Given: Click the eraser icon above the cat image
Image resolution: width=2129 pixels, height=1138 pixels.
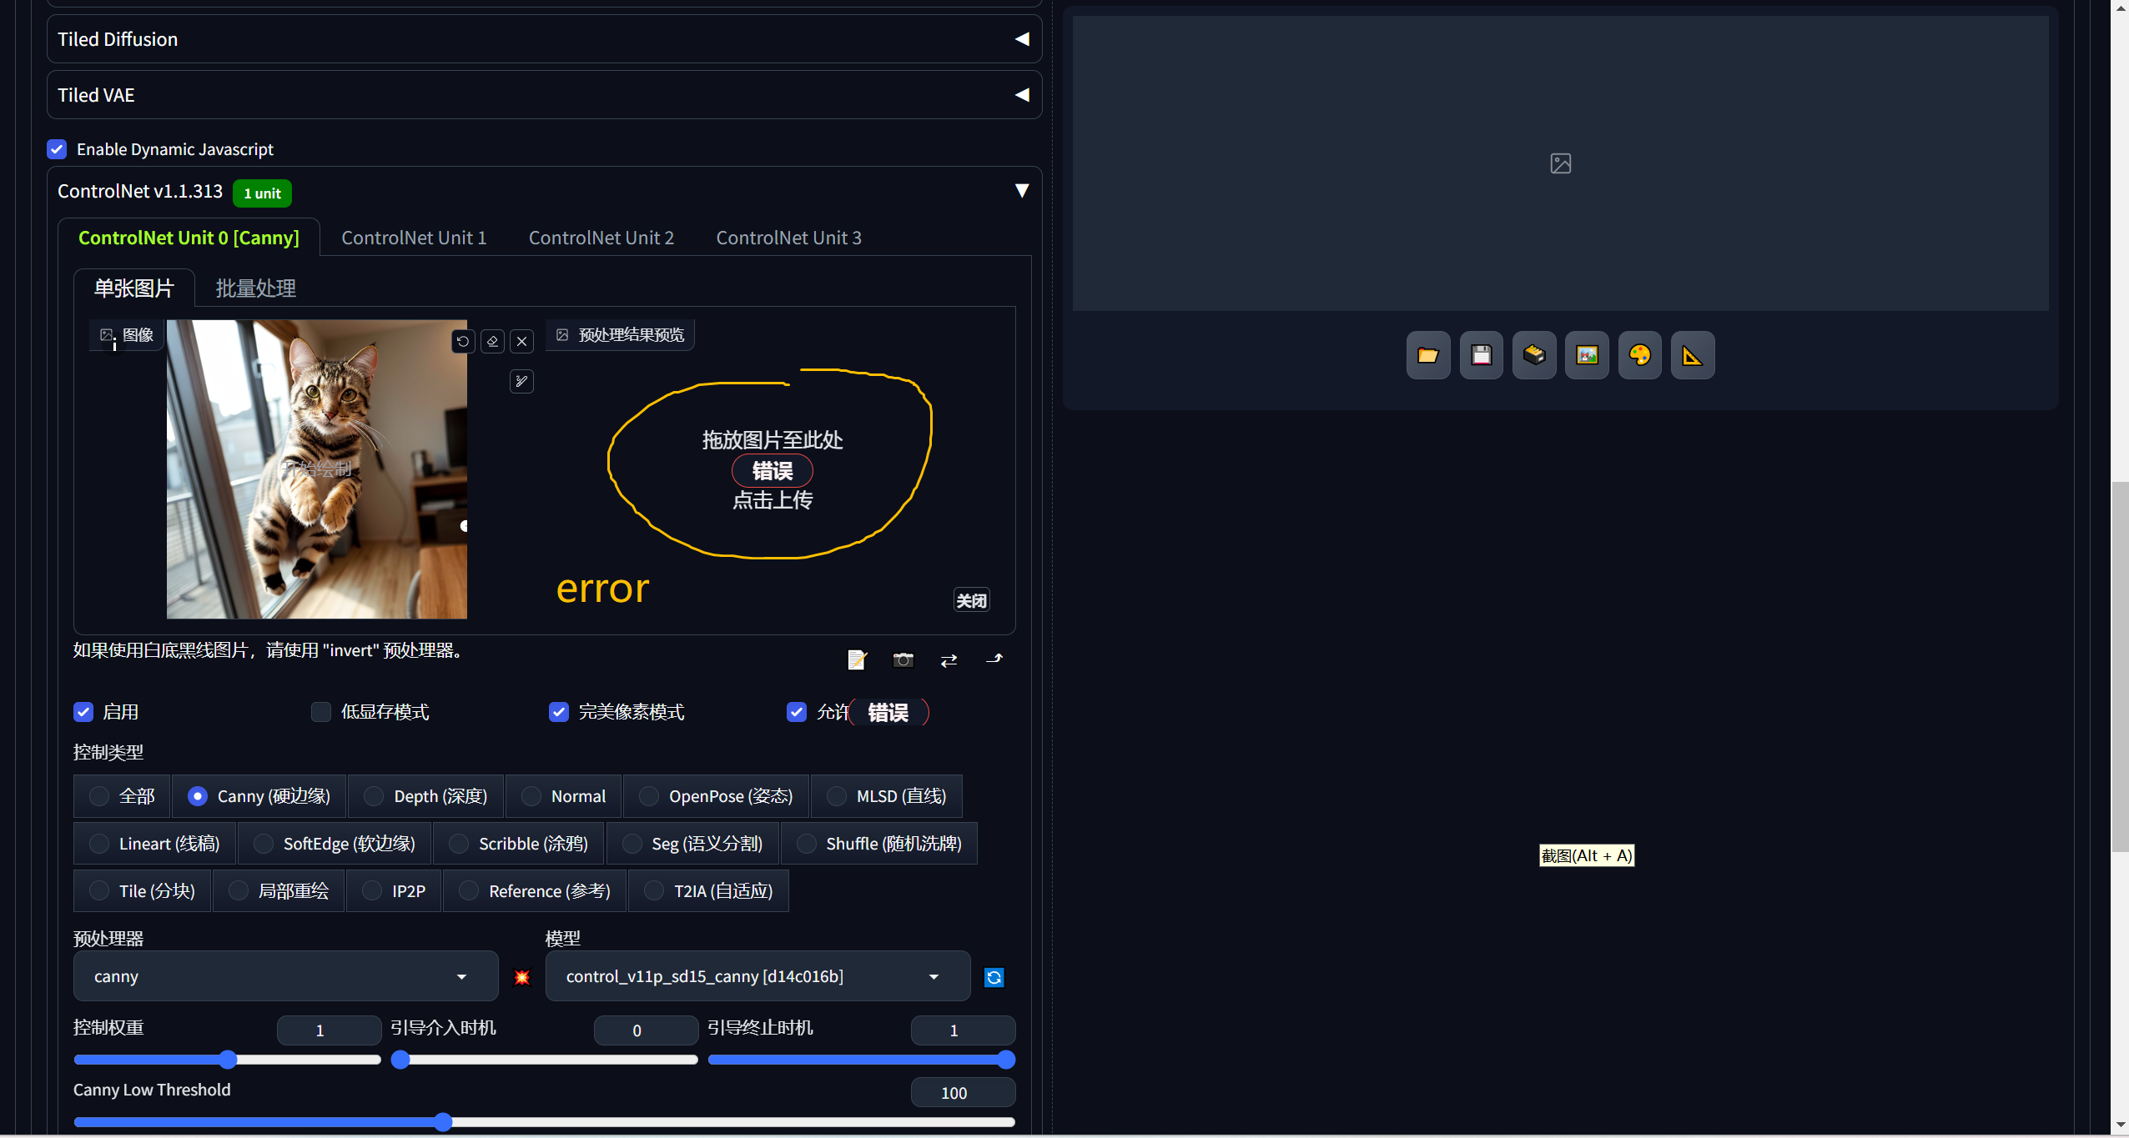Looking at the screenshot, I should 492,341.
